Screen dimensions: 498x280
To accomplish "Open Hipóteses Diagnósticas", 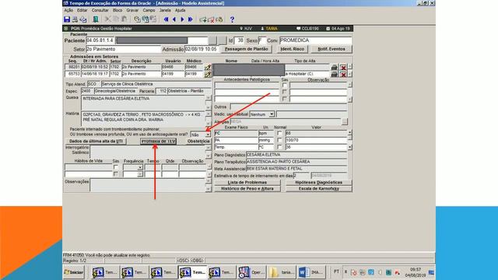I will 318,182.
